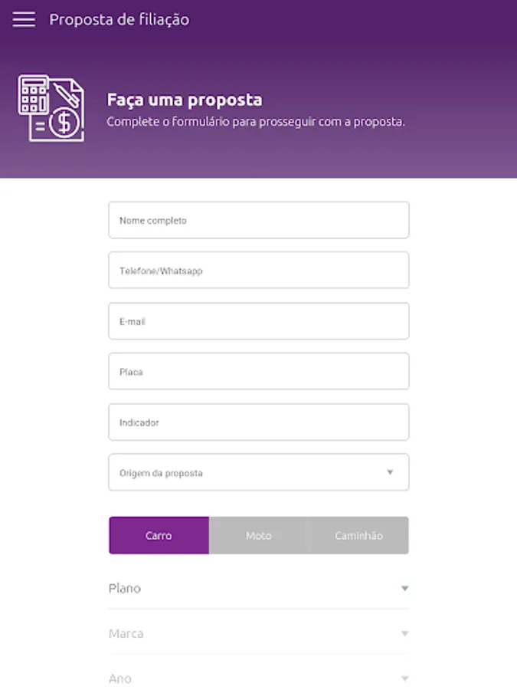Click the calculator and dollar proposal icon
The width and height of the screenshot is (517, 690).
coord(51,108)
